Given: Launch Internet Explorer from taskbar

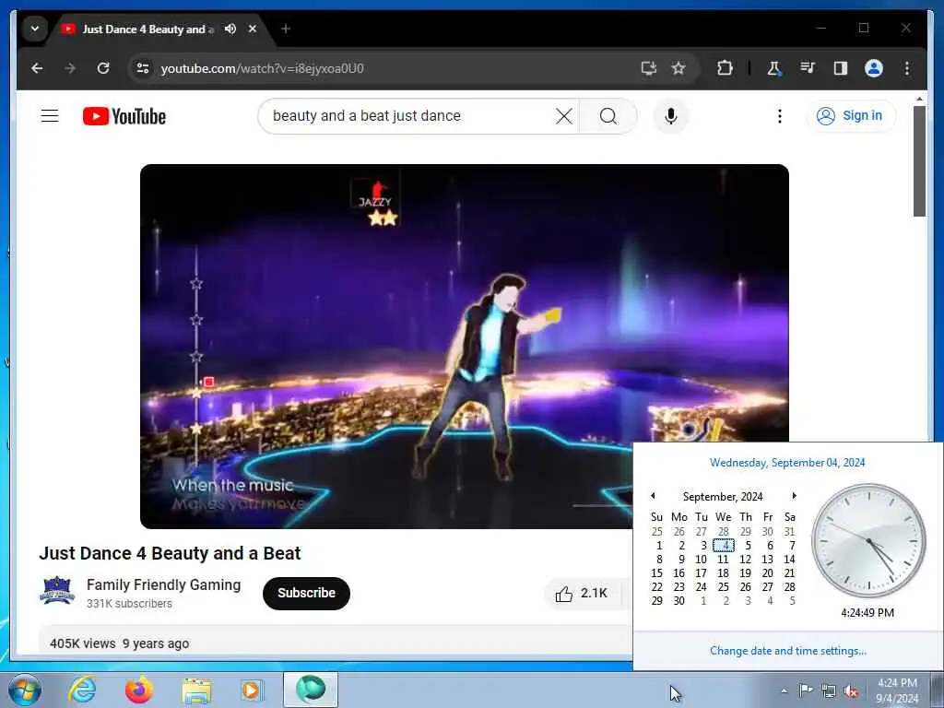Looking at the screenshot, I should (82, 690).
